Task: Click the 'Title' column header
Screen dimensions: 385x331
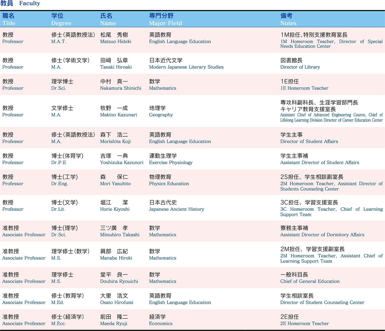Action: pos(9,23)
